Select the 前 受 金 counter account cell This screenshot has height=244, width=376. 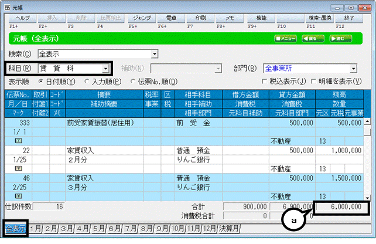(x=199, y=123)
